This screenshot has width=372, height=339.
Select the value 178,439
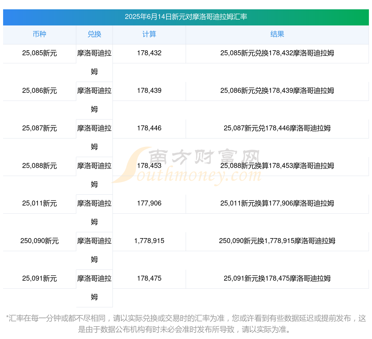pyautogui.click(x=149, y=91)
